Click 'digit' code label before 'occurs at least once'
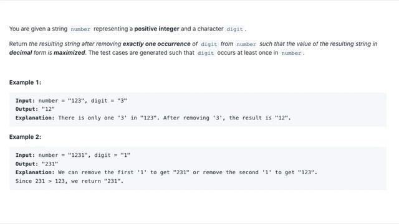 click(x=206, y=53)
